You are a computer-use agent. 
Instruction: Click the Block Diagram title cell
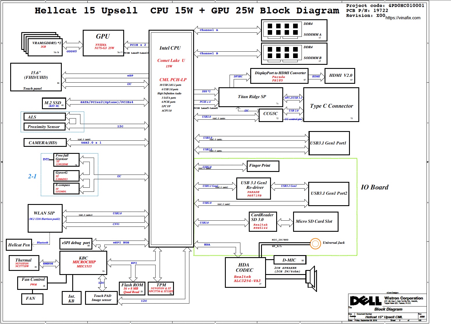pyautogui.click(x=388, y=309)
